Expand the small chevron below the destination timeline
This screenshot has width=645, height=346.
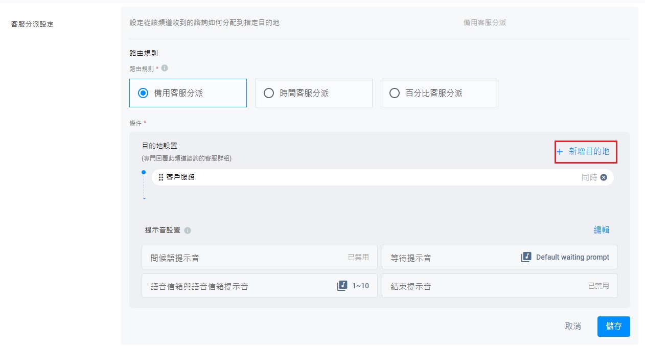(x=144, y=198)
